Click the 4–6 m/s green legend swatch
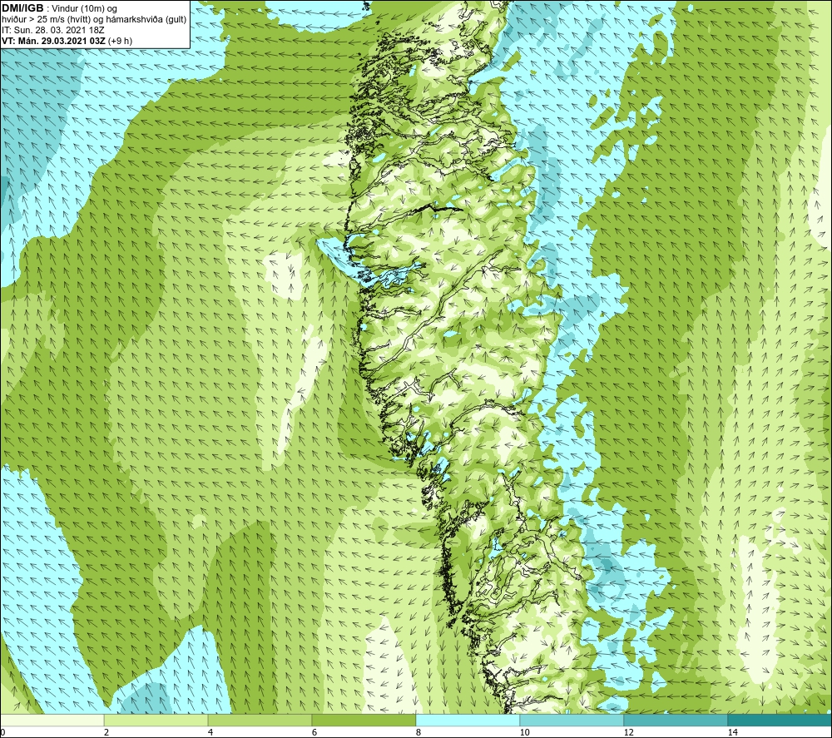832x738 pixels. pos(260,721)
